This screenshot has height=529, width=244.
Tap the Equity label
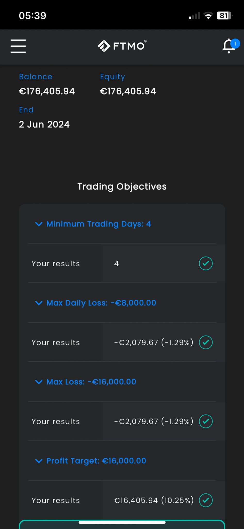tap(112, 77)
